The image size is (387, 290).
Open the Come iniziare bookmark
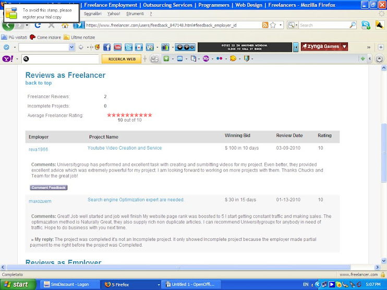click(x=45, y=37)
